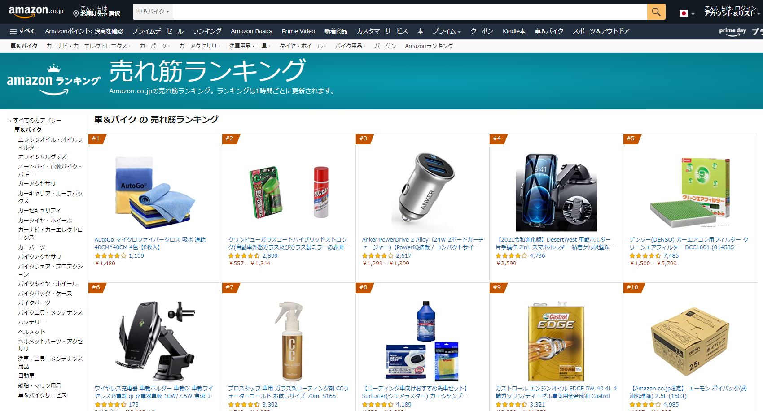Click in the search text field
The width and height of the screenshot is (763, 411).
pos(410,12)
